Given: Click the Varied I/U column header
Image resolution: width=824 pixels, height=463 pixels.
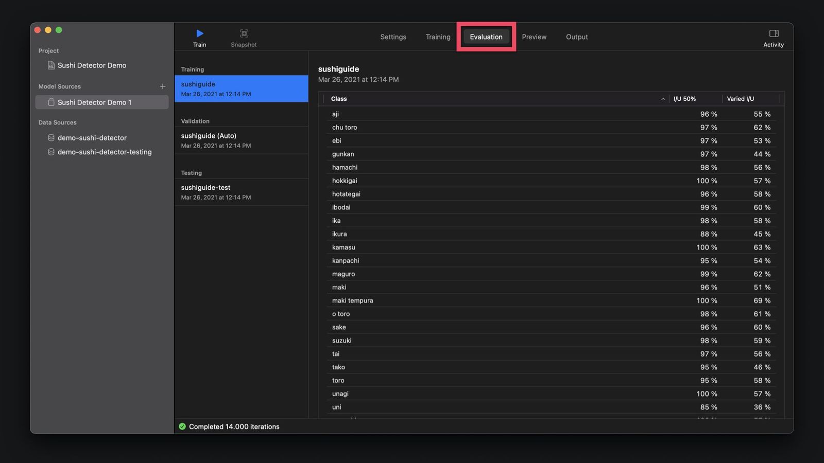Looking at the screenshot, I should [x=740, y=98].
